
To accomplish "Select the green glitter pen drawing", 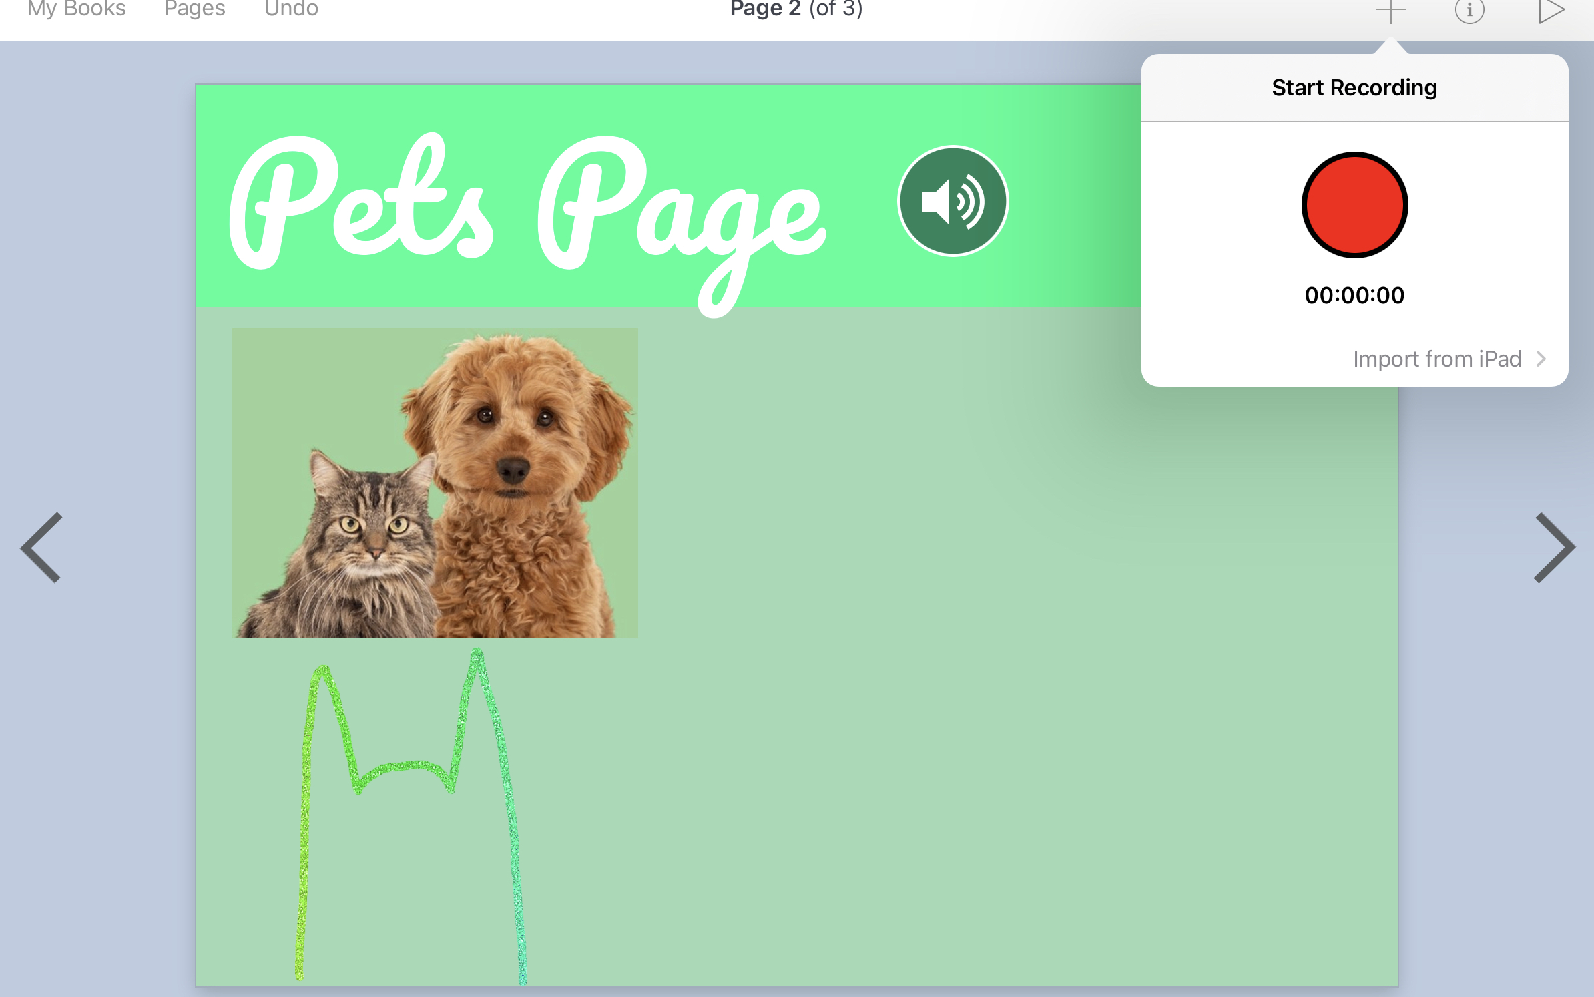I will tap(411, 816).
